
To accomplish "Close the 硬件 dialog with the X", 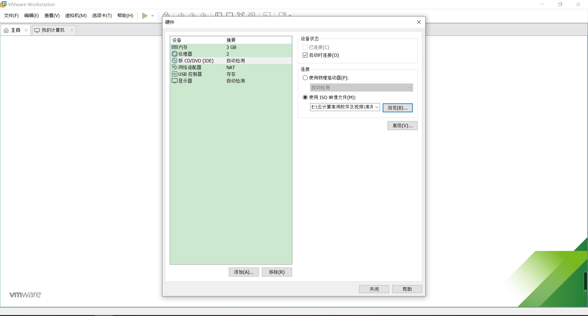I will click(x=419, y=22).
